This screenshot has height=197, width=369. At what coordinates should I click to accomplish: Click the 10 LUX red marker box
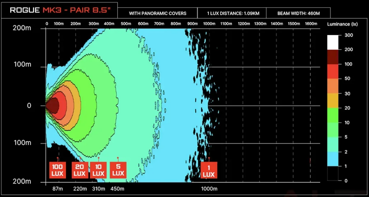point(98,170)
